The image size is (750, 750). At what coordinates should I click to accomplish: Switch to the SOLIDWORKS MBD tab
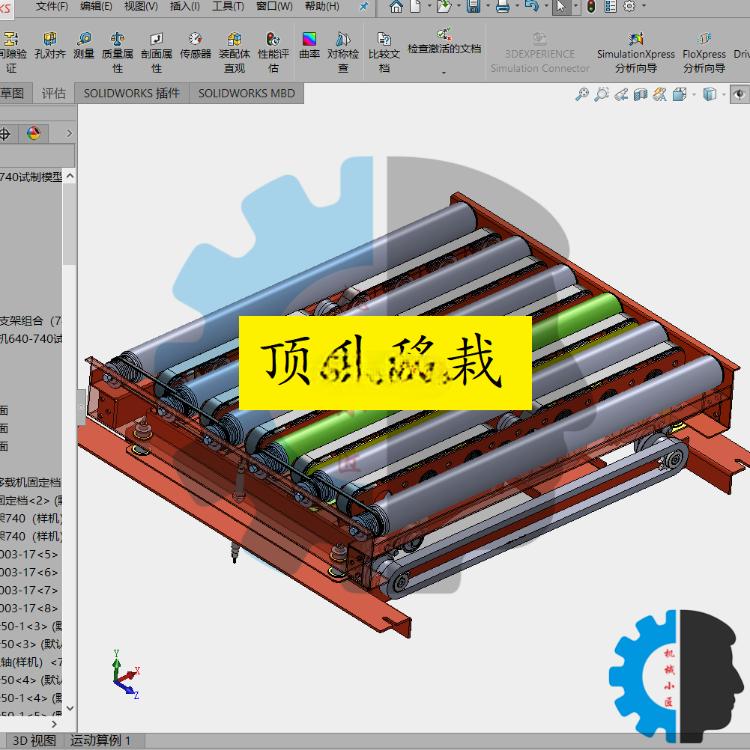pyautogui.click(x=247, y=94)
